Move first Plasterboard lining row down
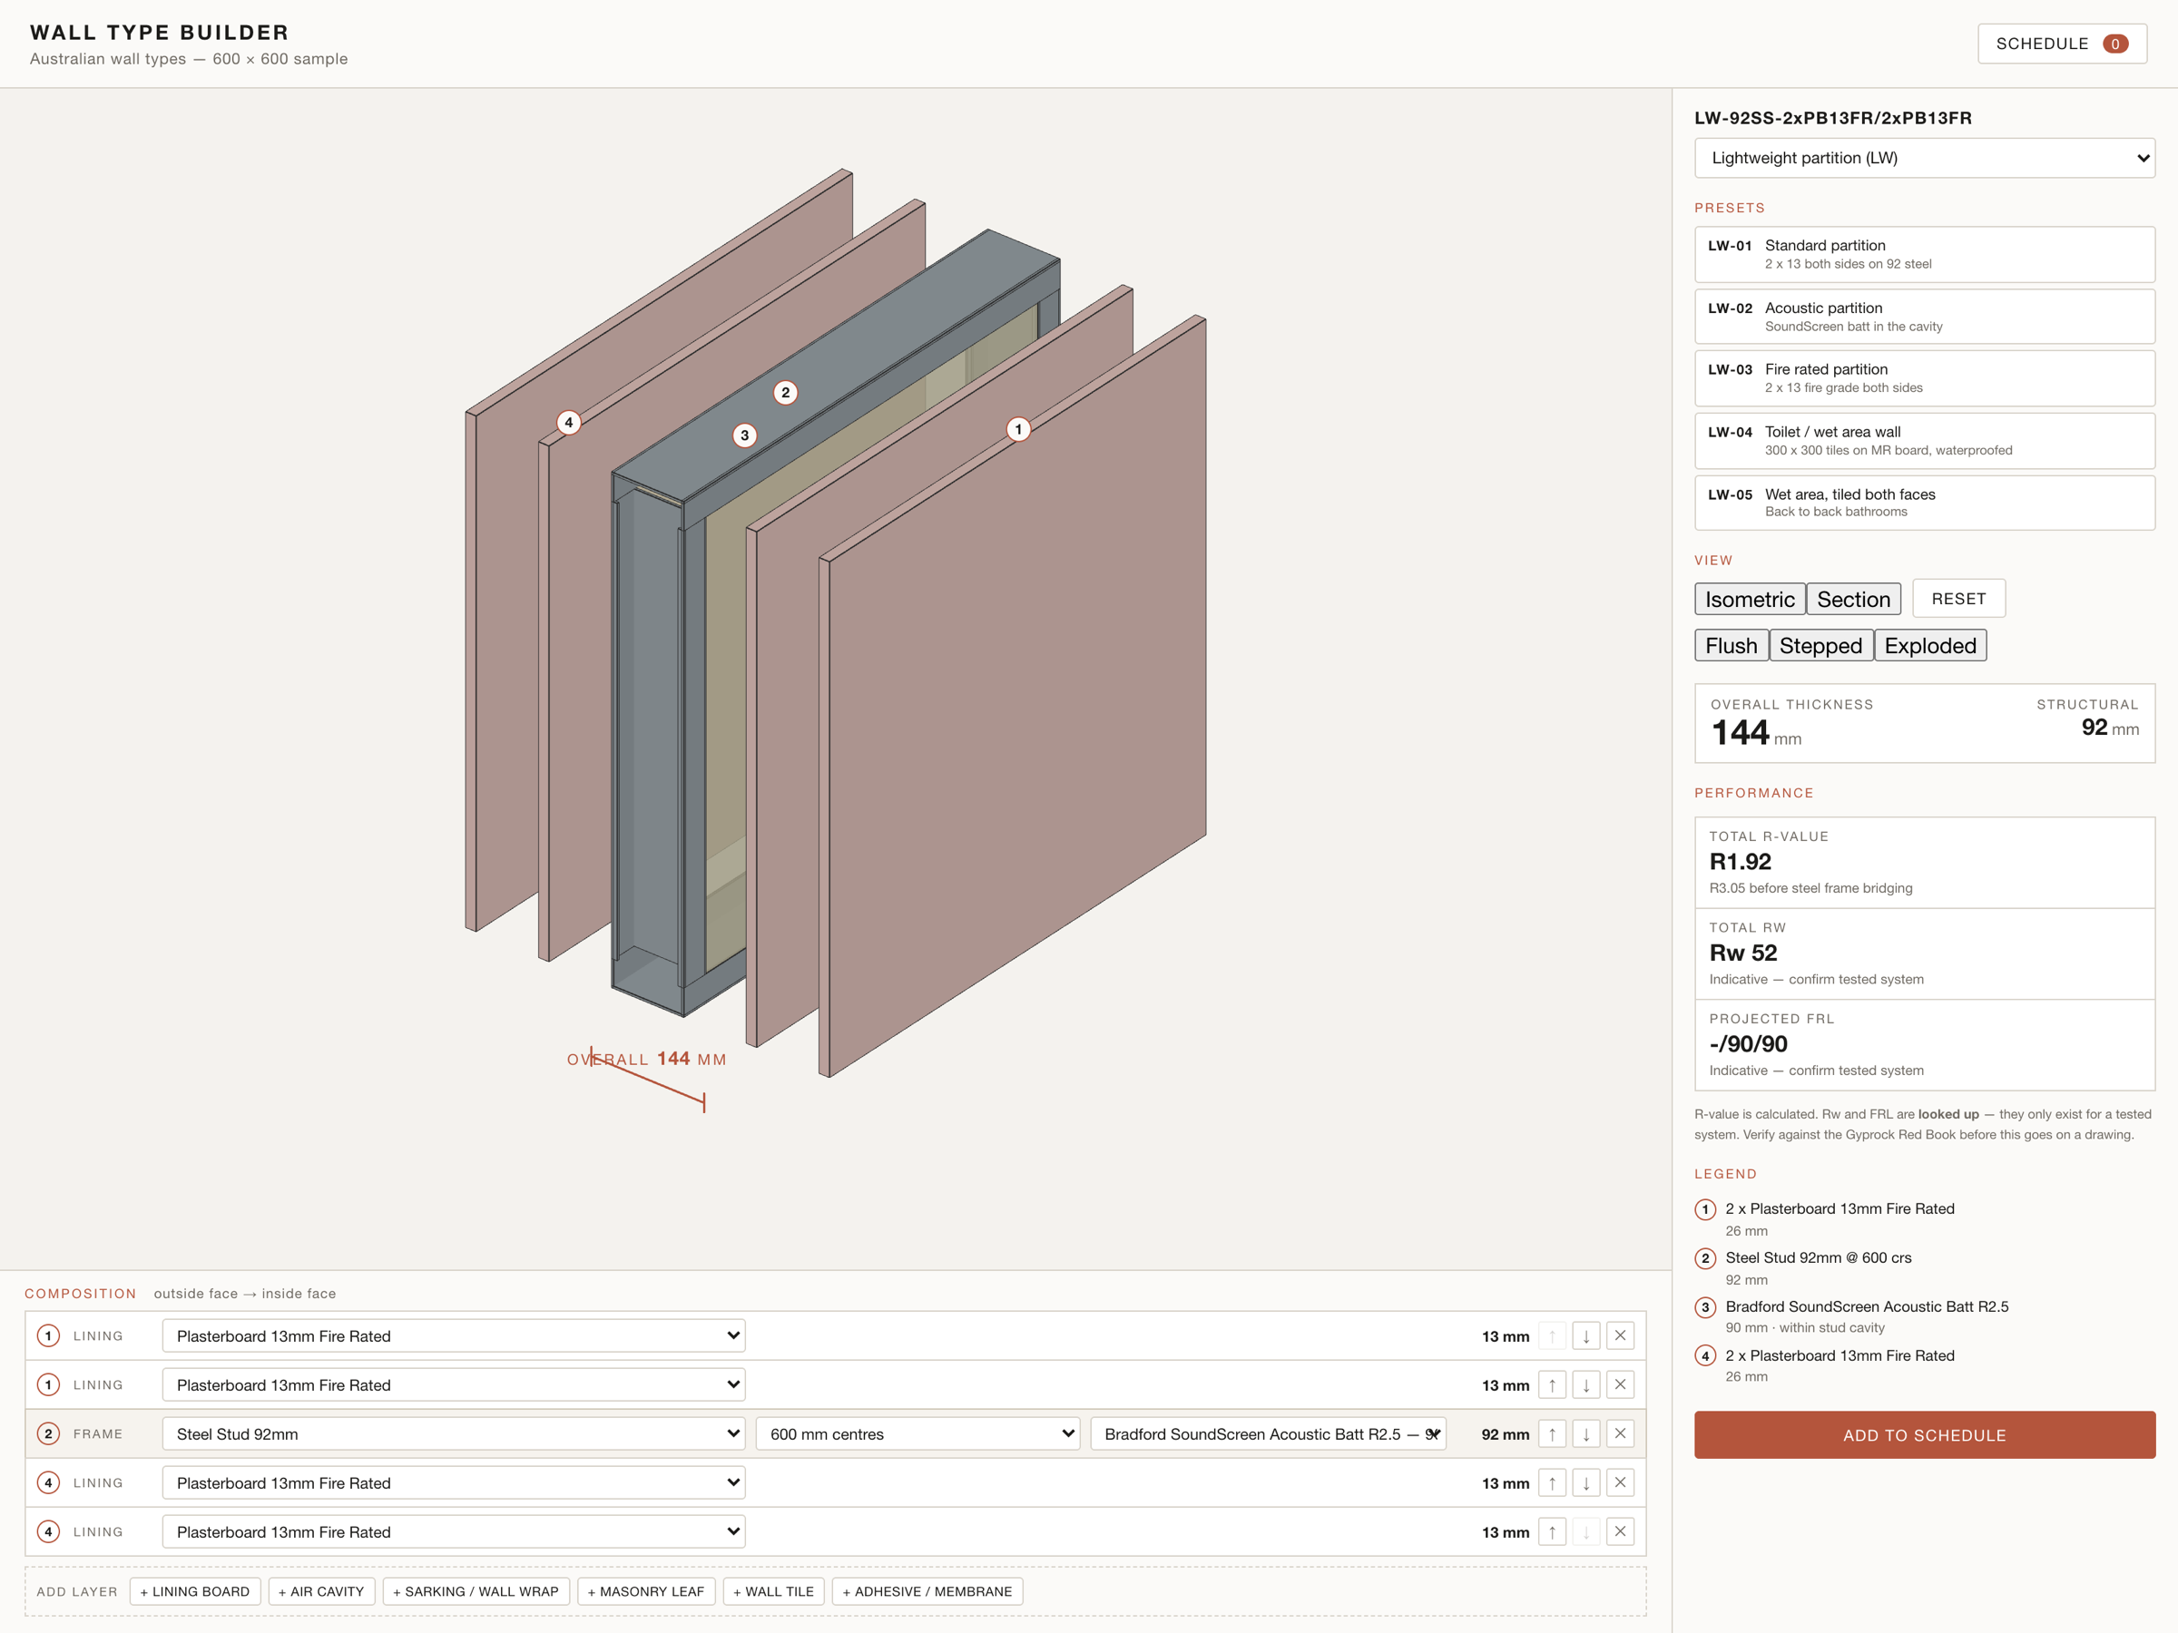2178x1633 pixels. coord(1585,1335)
